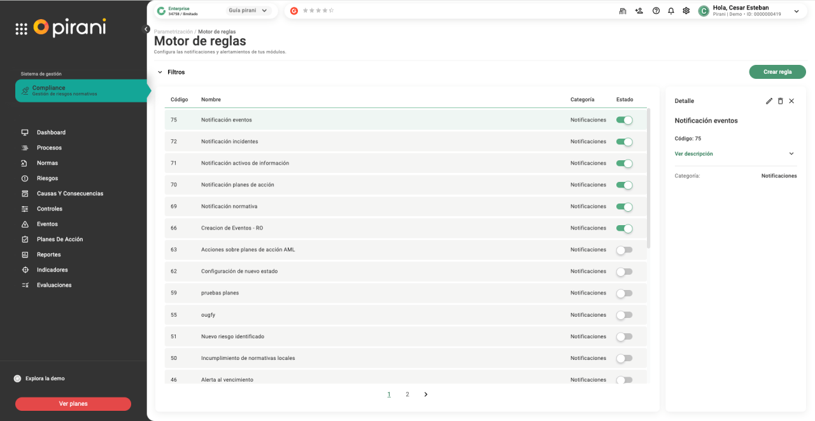Click the Crear regla button

click(777, 72)
